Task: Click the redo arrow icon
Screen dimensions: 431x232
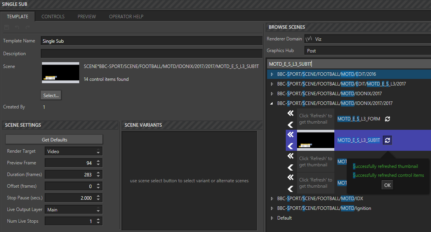Action: [28, 27]
